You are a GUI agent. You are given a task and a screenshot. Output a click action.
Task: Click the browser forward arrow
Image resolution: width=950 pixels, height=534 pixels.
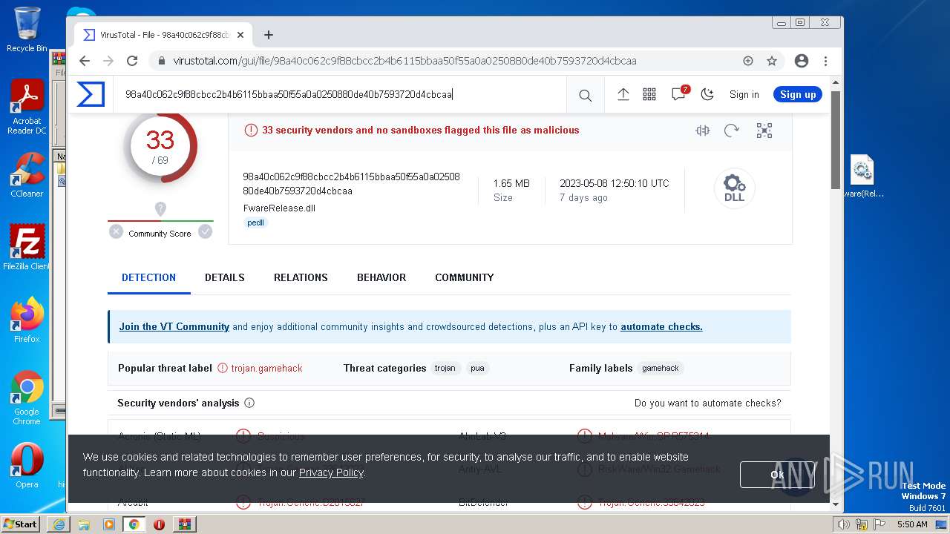click(108, 61)
